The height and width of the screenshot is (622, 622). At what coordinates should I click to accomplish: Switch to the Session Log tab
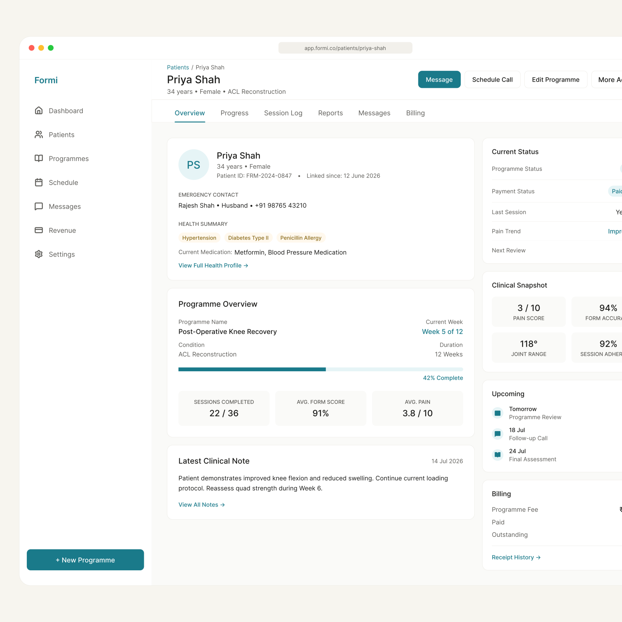283,113
